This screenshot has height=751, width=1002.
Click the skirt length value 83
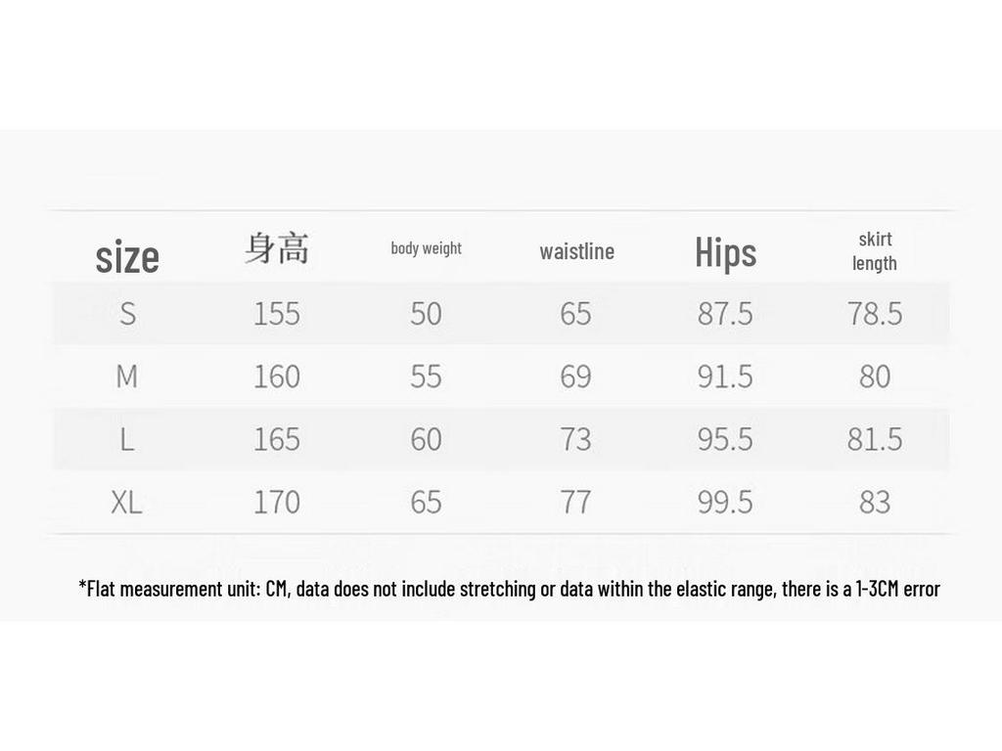875,502
